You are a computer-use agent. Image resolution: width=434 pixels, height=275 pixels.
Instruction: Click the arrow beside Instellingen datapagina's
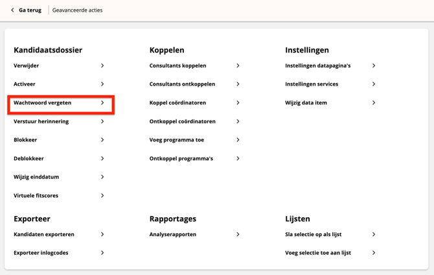[374, 66]
